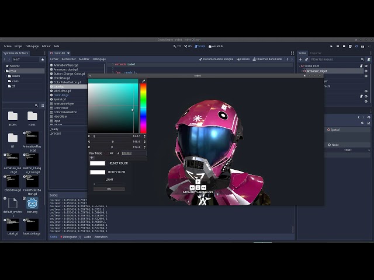Open the Editeur menu

click(x=46, y=46)
